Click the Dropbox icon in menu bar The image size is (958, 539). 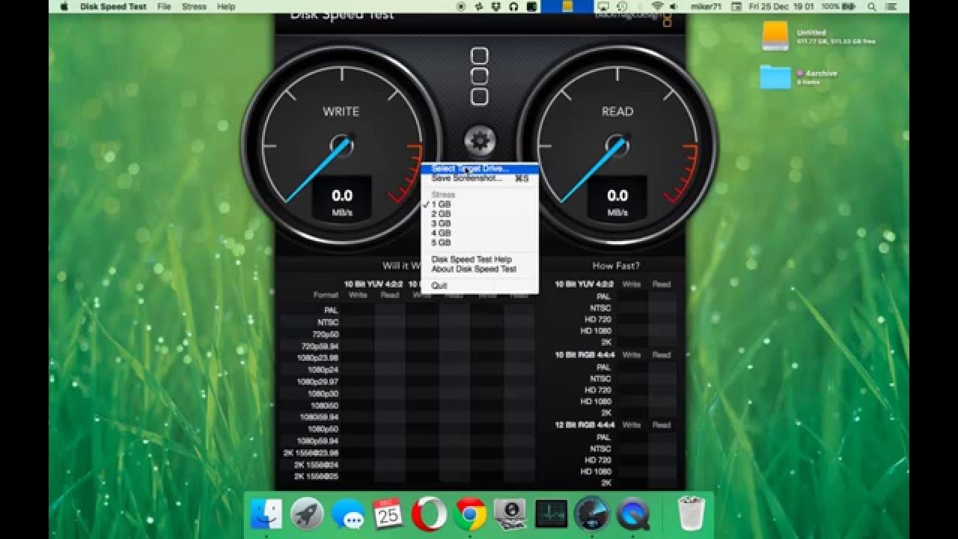(496, 7)
